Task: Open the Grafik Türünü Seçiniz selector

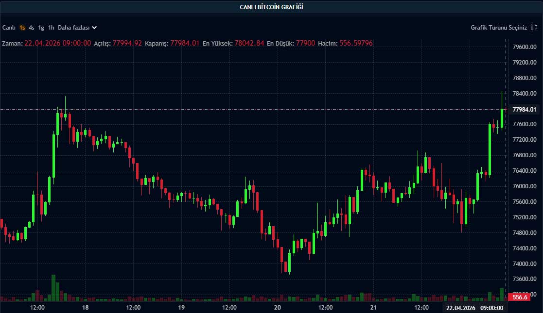Action: pyautogui.click(x=498, y=28)
